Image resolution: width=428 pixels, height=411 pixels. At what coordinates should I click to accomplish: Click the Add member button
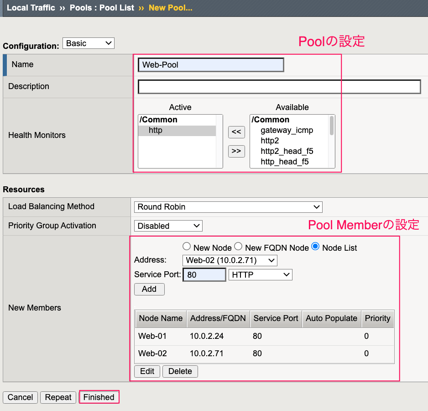tap(149, 289)
